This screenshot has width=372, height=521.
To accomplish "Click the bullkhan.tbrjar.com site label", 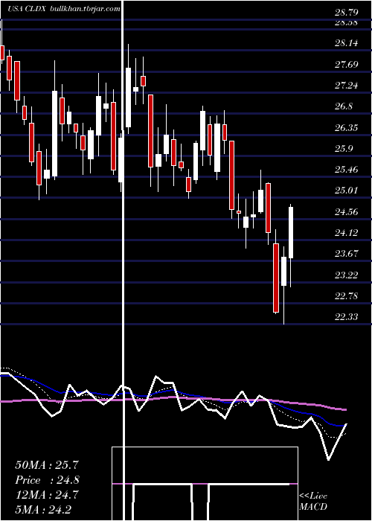I will click(85, 9).
